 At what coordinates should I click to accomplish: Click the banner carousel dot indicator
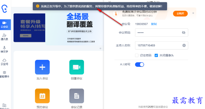(x=100, y=48)
